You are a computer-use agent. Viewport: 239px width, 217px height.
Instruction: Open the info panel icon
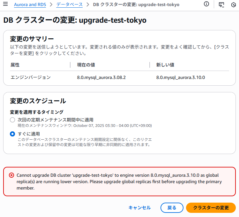coord(206,4)
